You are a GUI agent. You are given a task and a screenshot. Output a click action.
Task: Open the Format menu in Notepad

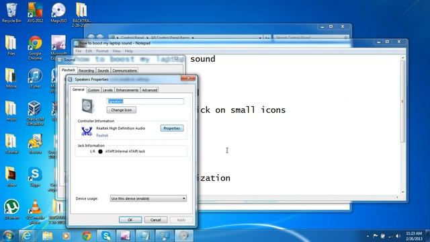[x=102, y=51]
